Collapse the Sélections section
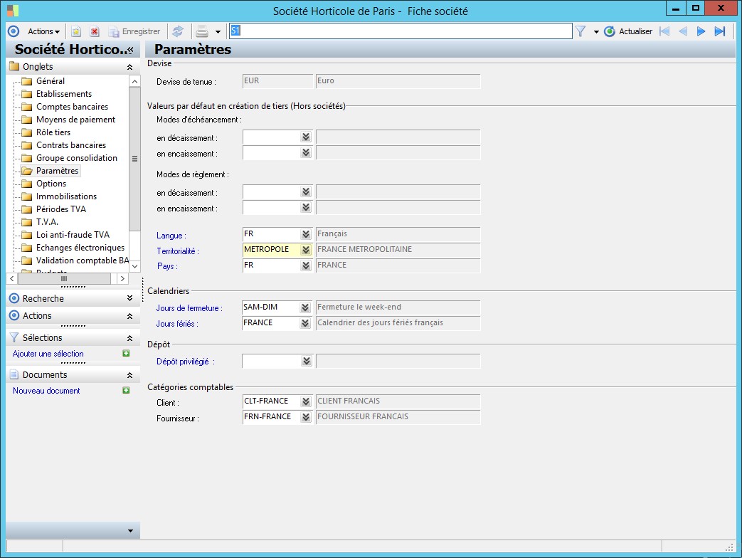Viewport: 742px width, 558px height. click(129, 338)
